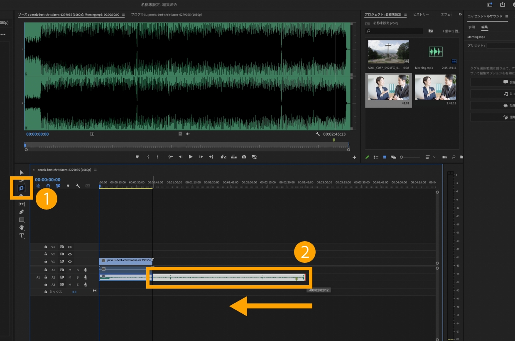
Task: Click Mark In bracket in source monitor
Action: pyautogui.click(x=148, y=157)
